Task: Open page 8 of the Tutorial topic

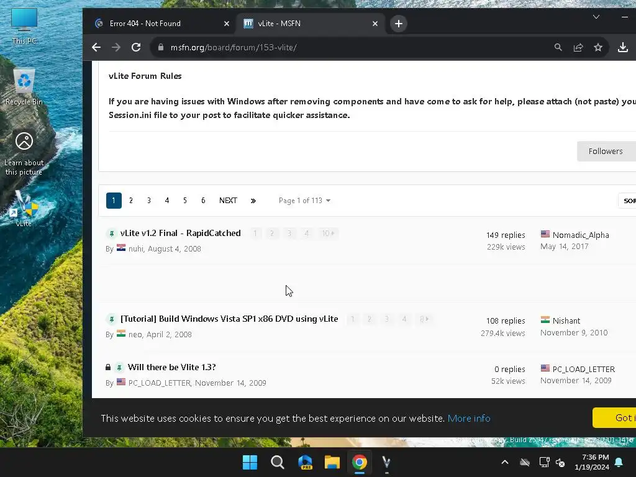Action: pyautogui.click(x=424, y=319)
